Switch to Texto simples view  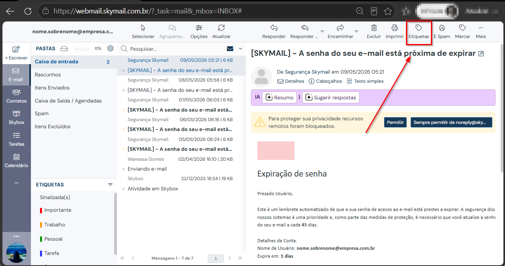click(365, 81)
